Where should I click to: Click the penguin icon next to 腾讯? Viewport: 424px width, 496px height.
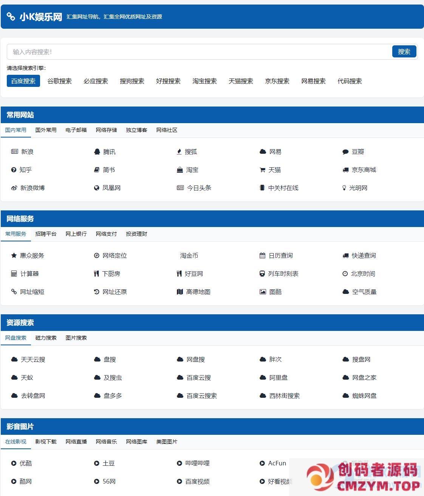(x=97, y=152)
